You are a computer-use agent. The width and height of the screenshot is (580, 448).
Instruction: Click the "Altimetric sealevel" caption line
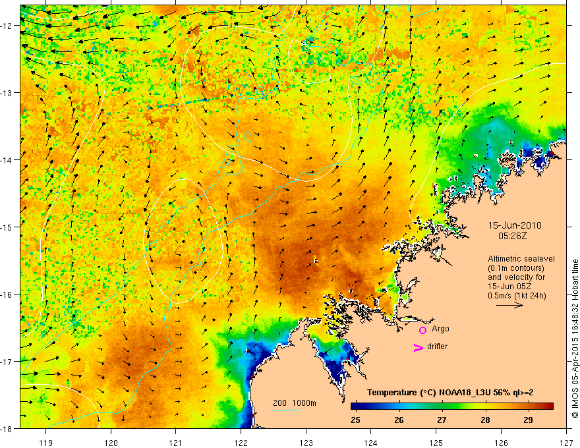point(521,259)
